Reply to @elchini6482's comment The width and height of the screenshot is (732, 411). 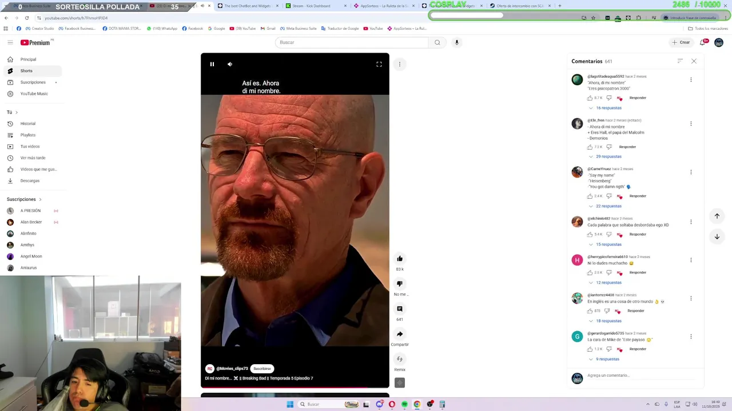638,234
